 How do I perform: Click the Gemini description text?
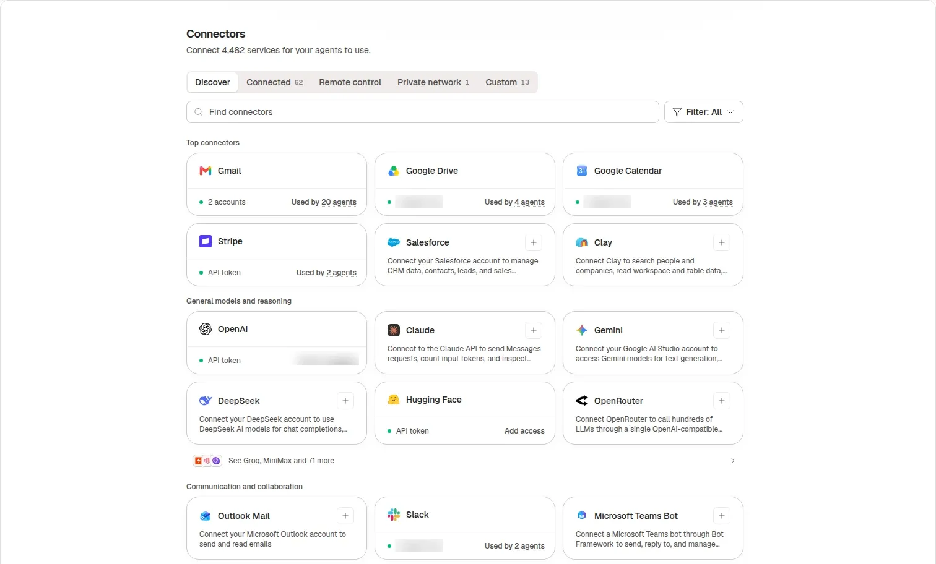coord(648,354)
